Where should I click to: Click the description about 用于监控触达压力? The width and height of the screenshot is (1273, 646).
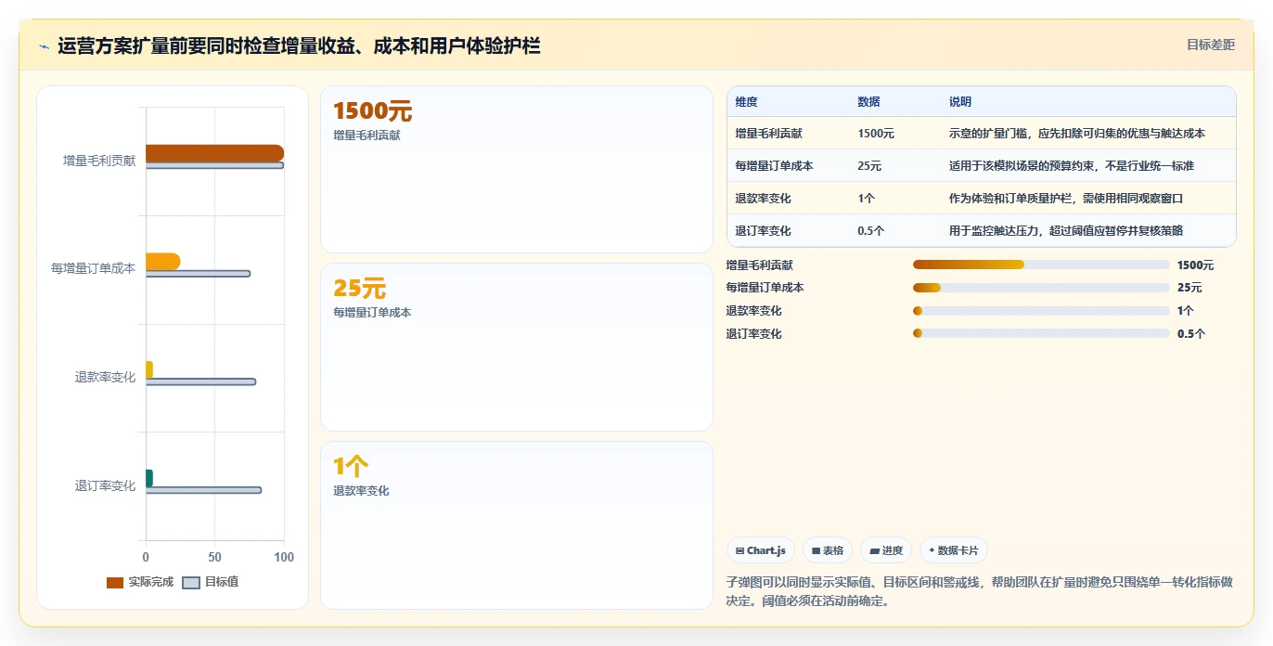(1065, 231)
